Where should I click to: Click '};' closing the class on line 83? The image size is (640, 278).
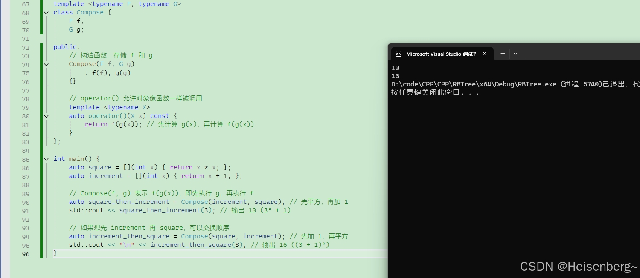click(x=57, y=142)
